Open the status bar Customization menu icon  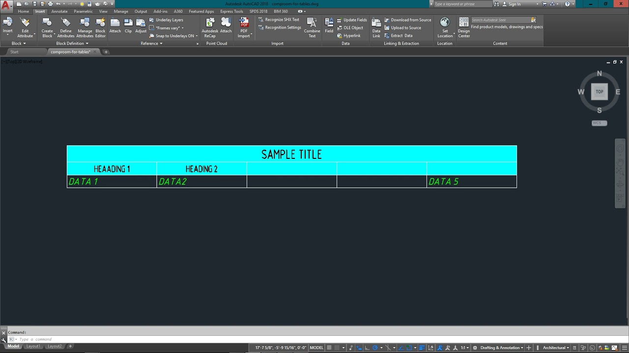[624, 348]
